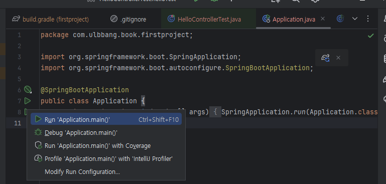The height and width of the screenshot is (184, 386).
Task: Click the @SpringBootApplication annotation
Action: (x=85, y=90)
